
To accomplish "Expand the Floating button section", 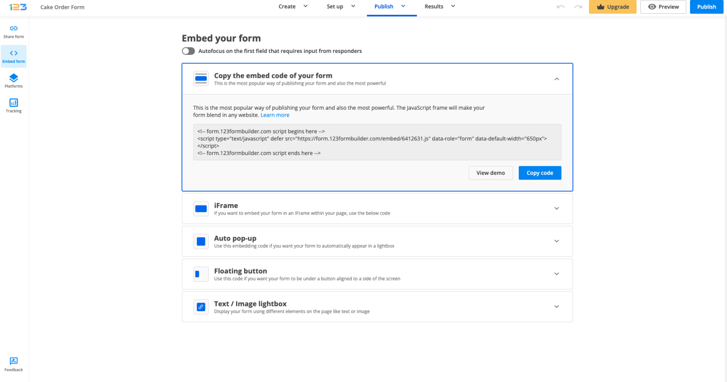I will tap(557, 274).
